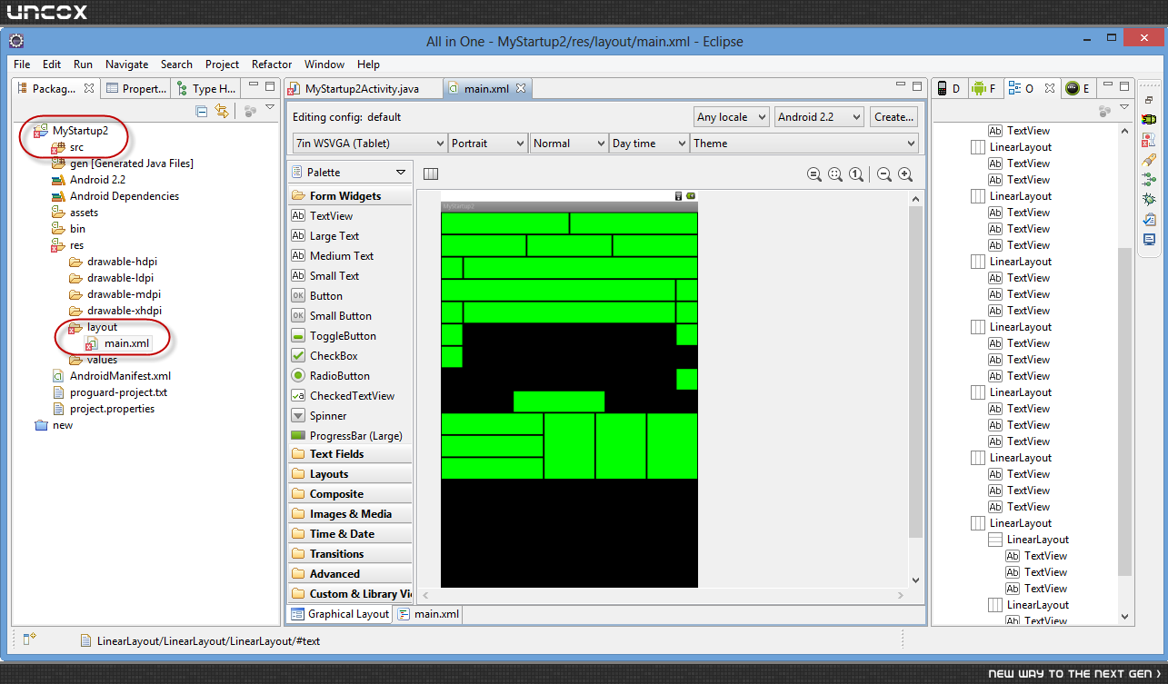Open the Palette options arrow menu
Screen dimensions: 1168x684
400,173
